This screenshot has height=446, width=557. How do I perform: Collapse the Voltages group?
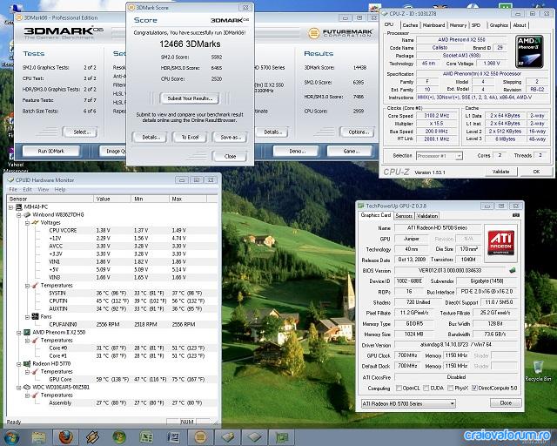(x=27, y=223)
